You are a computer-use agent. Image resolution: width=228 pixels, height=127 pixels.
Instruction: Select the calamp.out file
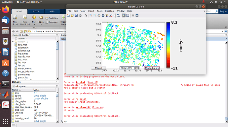click(x=24, y=51)
